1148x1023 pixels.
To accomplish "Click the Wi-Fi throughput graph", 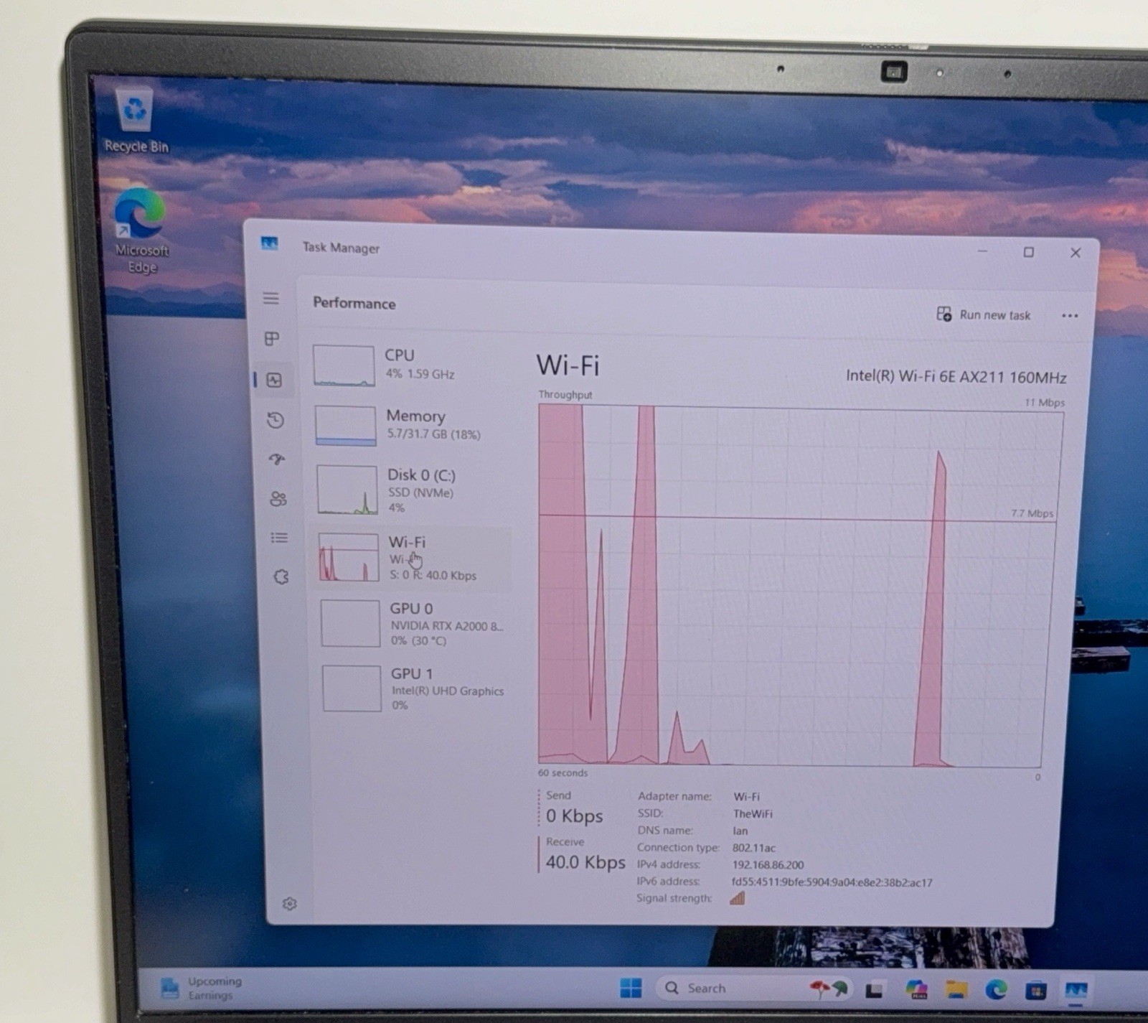I will [799, 586].
